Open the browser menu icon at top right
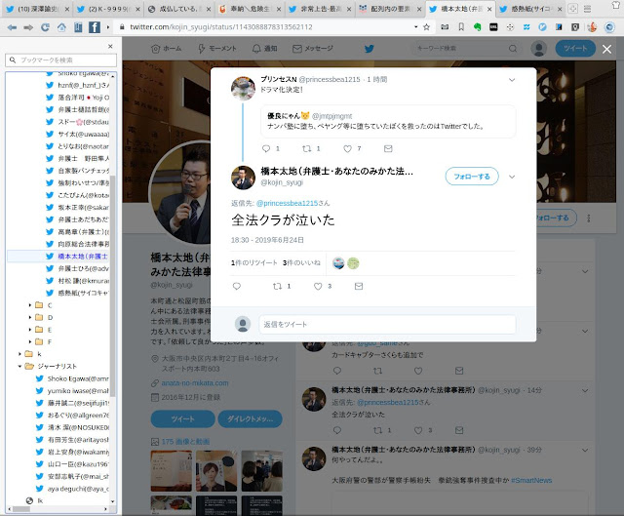 (587, 9)
